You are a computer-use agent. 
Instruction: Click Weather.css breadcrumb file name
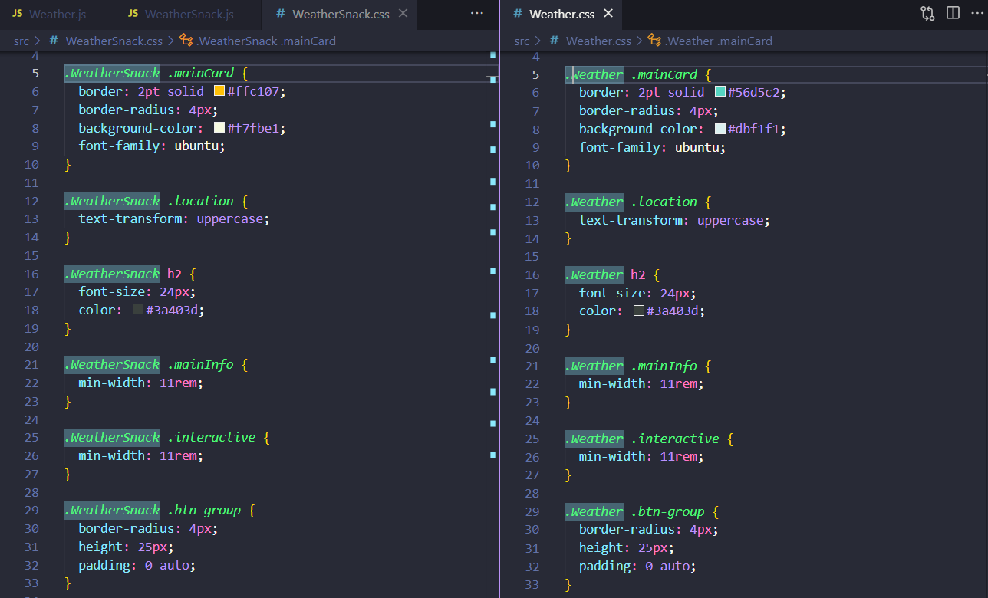point(598,41)
